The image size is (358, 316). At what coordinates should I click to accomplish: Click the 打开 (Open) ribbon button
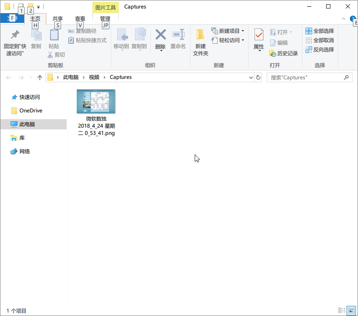pos(281,32)
